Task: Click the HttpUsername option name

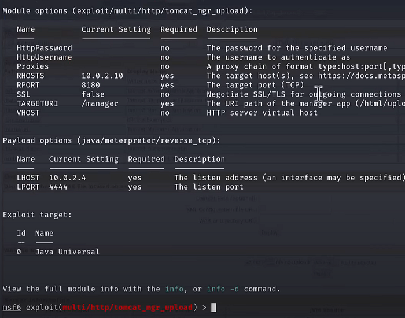Action: click(45, 57)
